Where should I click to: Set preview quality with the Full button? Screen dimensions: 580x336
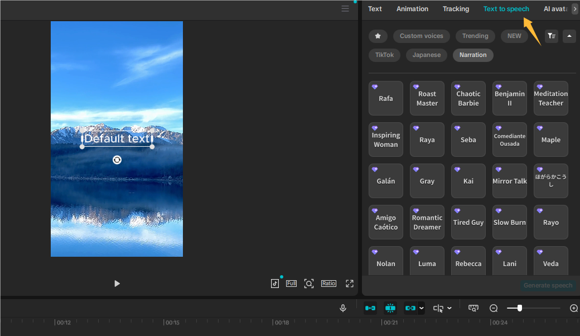click(x=291, y=284)
